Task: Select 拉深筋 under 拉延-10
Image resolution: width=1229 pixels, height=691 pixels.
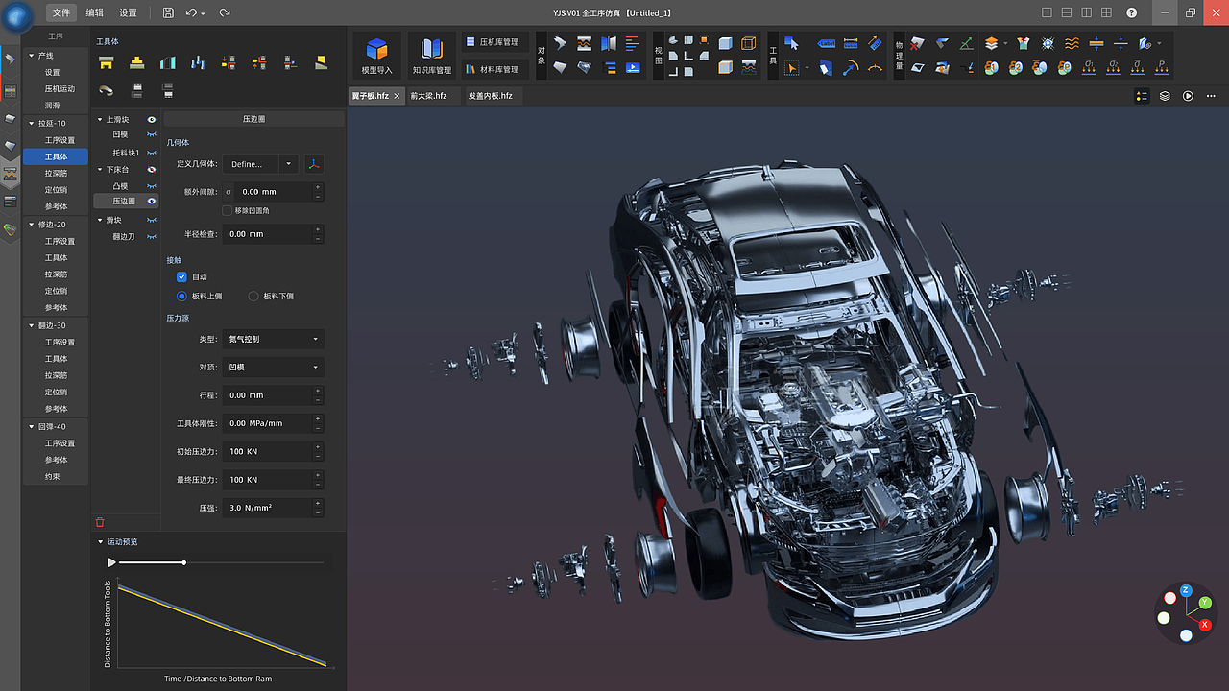Action: [57, 174]
